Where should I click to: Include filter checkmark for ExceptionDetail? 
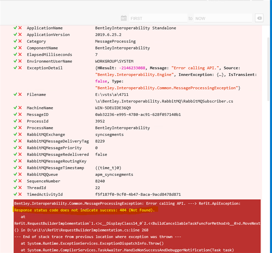click(15, 67)
